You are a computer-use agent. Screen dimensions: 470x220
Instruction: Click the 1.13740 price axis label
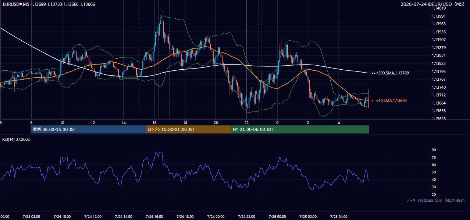pyautogui.click(x=439, y=87)
